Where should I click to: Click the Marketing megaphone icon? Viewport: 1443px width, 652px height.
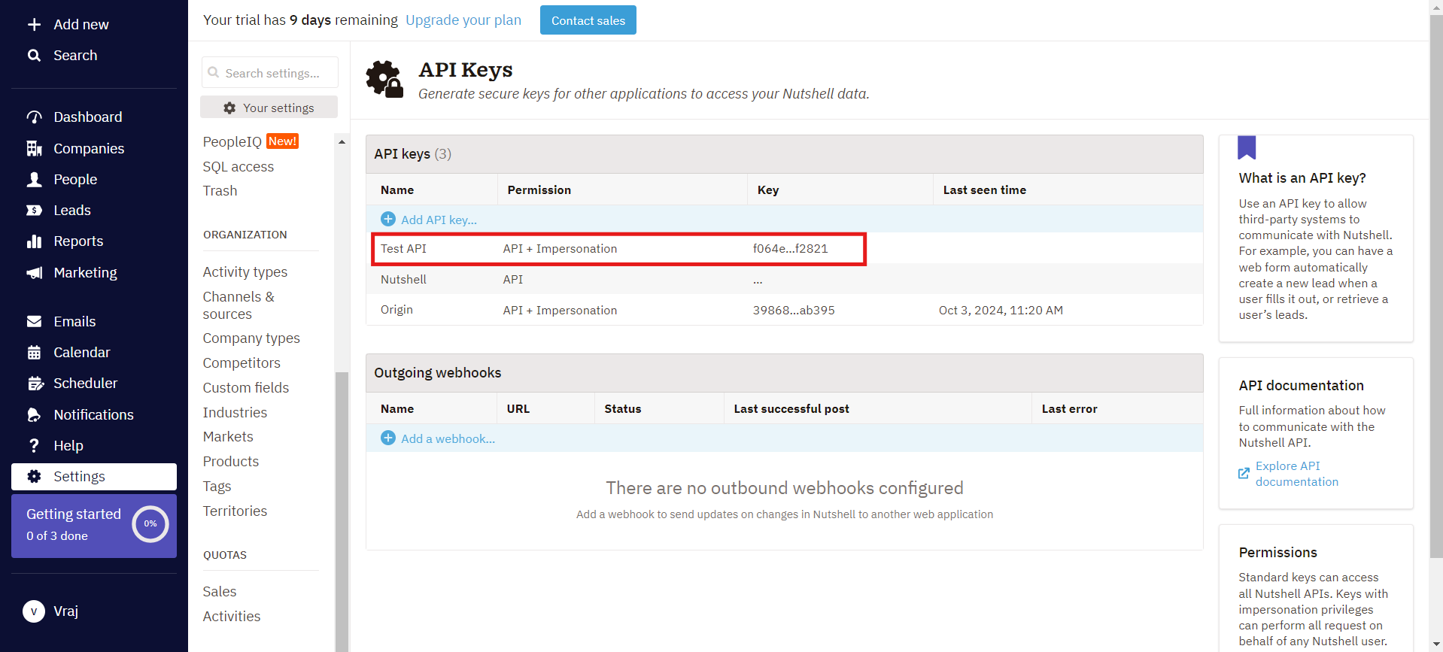click(34, 273)
